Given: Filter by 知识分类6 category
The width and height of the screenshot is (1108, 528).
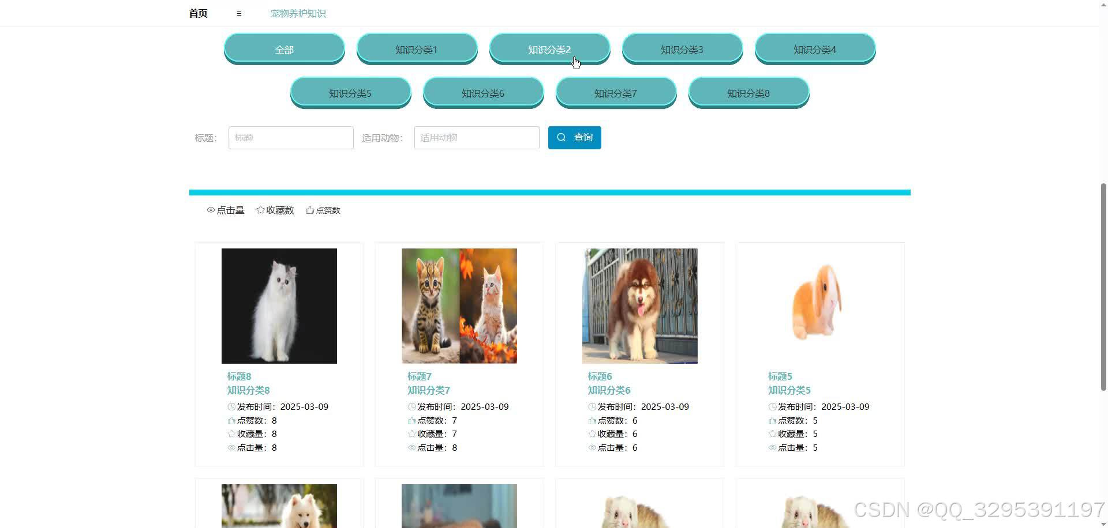Looking at the screenshot, I should 484,93.
